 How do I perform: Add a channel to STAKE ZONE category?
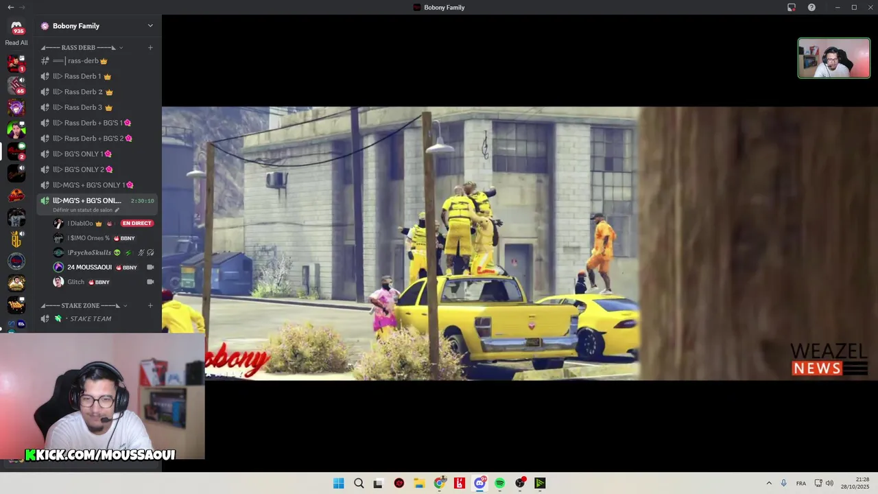[150, 305]
